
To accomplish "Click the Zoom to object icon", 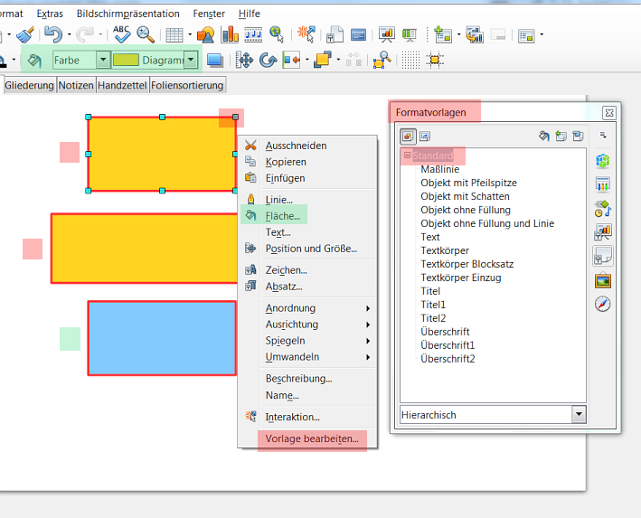I will pyautogui.click(x=382, y=60).
